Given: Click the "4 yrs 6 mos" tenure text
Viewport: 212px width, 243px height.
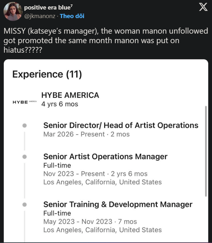Looking at the screenshot, I should point(60,104).
